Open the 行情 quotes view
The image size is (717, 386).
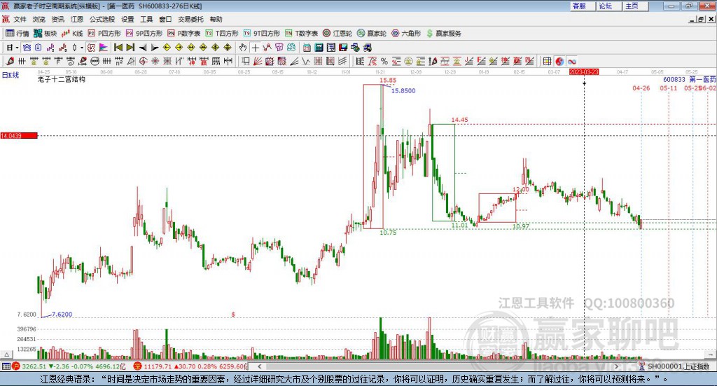click(17, 34)
